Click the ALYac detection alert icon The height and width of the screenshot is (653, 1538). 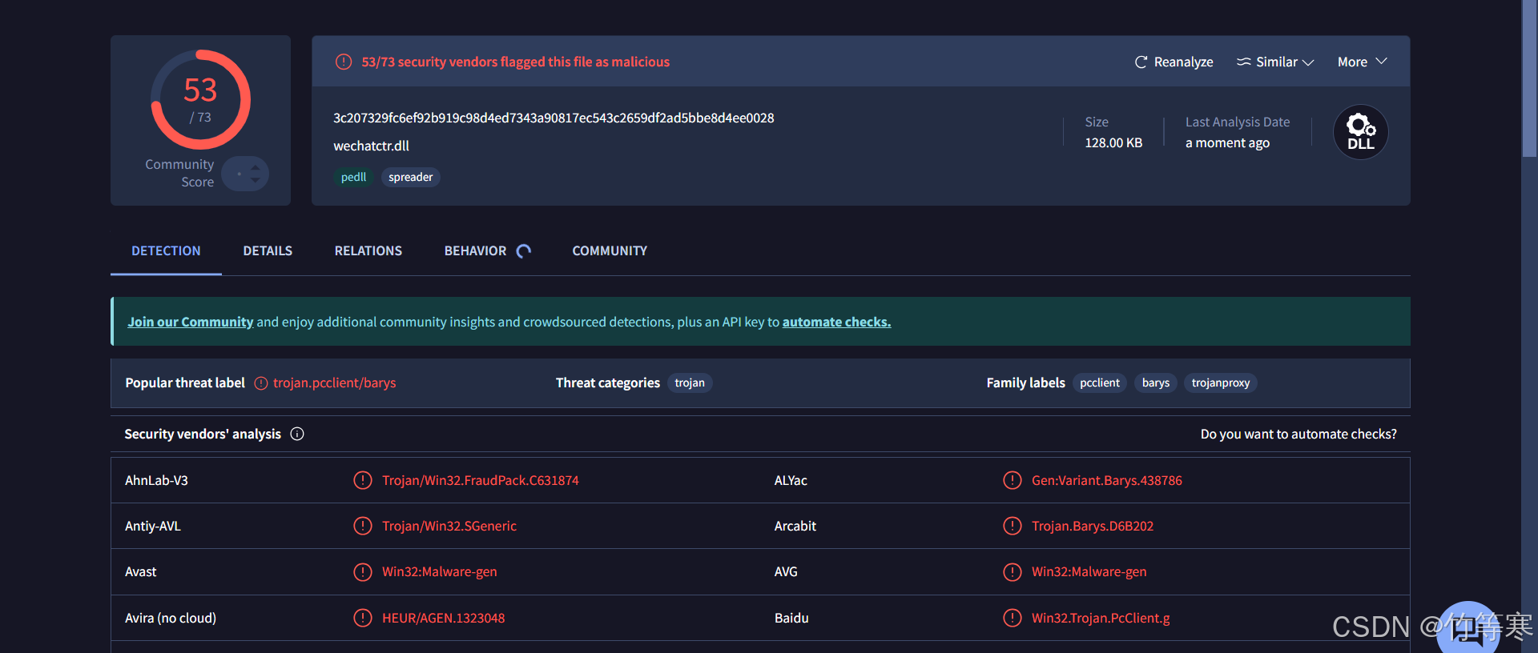(1013, 480)
